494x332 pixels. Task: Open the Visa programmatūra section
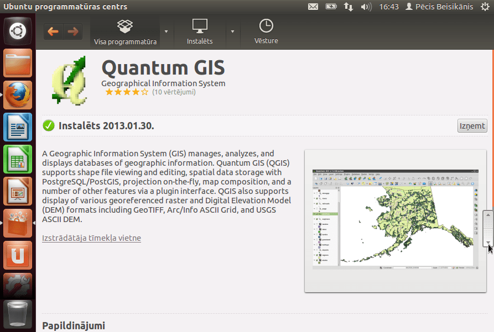[x=125, y=32]
